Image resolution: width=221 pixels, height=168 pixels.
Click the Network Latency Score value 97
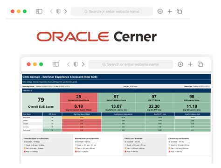116,97
